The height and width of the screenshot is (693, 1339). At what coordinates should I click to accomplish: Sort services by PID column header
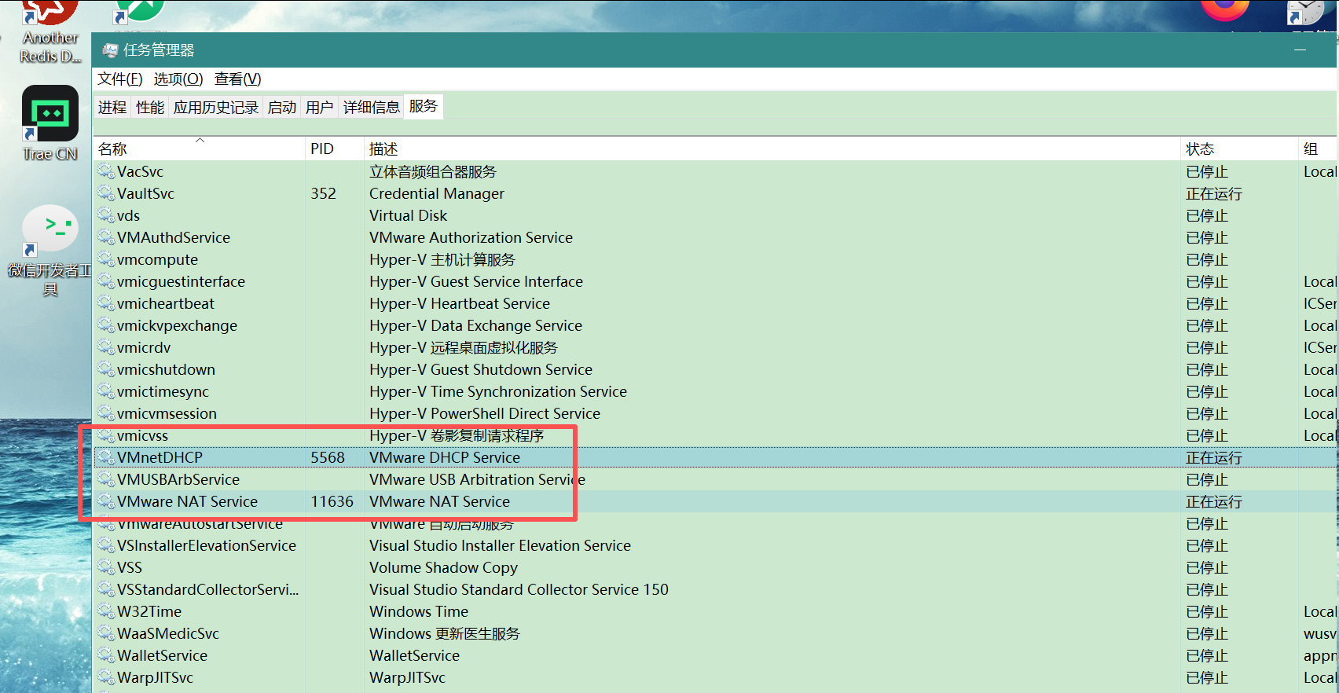(335, 148)
